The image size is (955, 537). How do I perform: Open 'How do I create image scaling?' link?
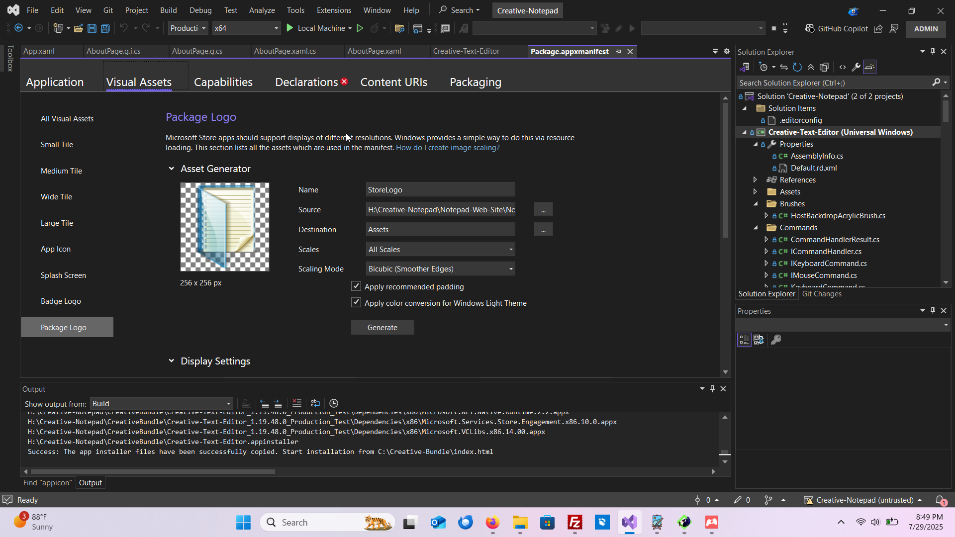click(x=448, y=148)
